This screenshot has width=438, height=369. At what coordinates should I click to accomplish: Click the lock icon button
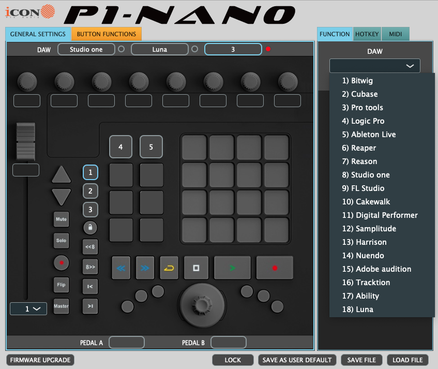(90, 228)
